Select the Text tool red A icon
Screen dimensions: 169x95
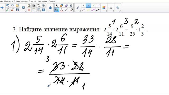pyautogui.click(x=62, y=10)
